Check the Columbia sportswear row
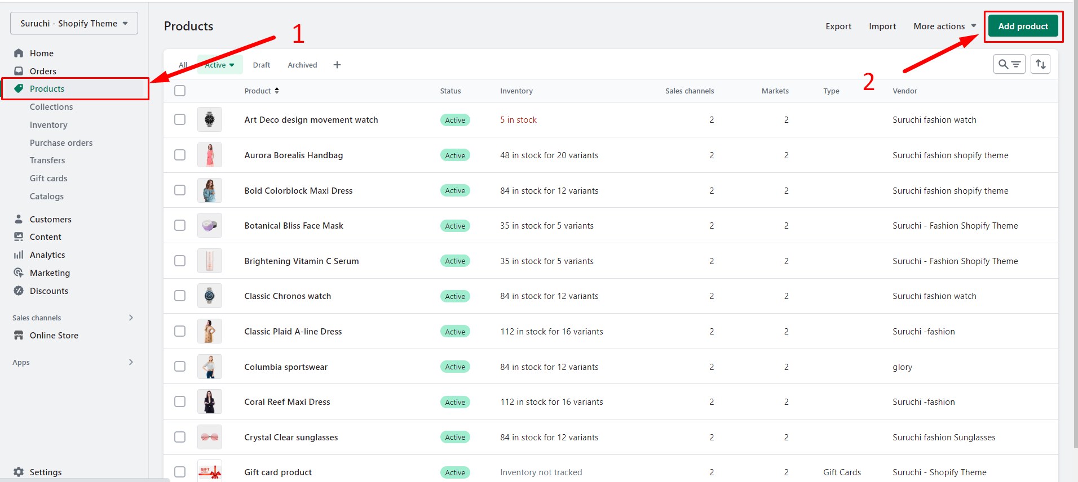The width and height of the screenshot is (1078, 482). pos(180,367)
